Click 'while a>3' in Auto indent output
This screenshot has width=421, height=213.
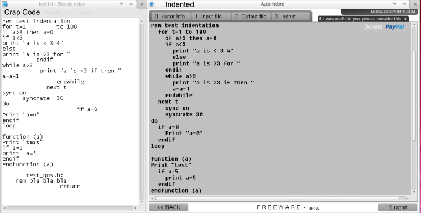(180, 76)
